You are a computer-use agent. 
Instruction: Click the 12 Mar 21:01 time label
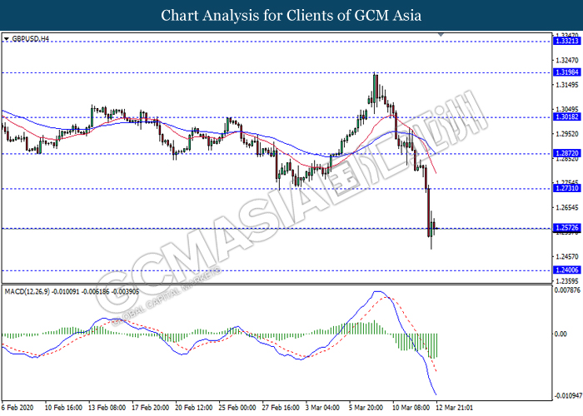pyautogui.click(x=455, y=408)
